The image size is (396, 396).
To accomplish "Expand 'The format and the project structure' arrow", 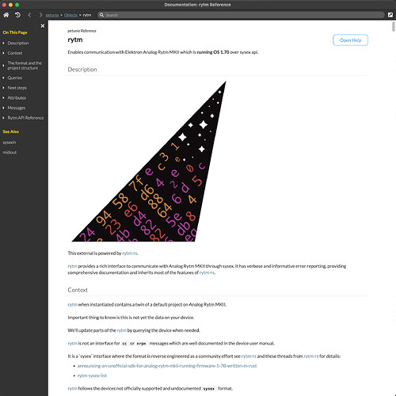I will coord(3,66).
